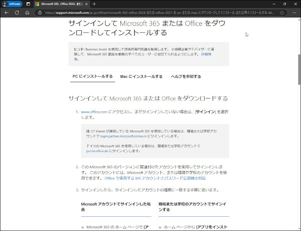301x231 pixels.
Task: Add this page to favorites star
Action: tap(282, 13)
